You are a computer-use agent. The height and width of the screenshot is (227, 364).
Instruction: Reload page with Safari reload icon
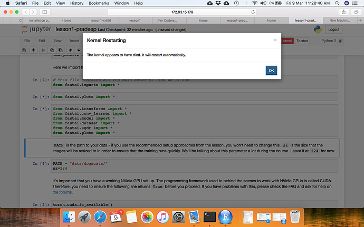click(253, 12)
